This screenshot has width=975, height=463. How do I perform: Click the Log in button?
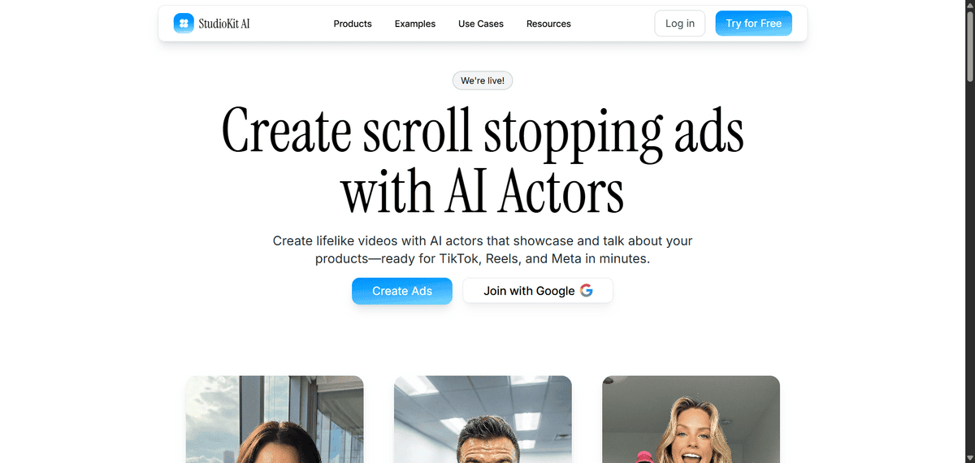click(680, 24)
